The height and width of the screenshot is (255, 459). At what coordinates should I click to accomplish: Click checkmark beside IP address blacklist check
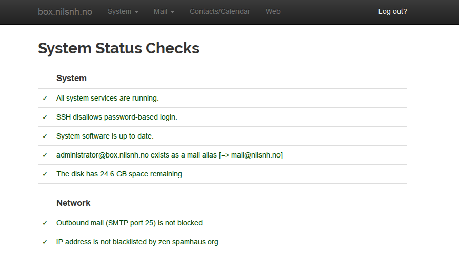(45, 242)
